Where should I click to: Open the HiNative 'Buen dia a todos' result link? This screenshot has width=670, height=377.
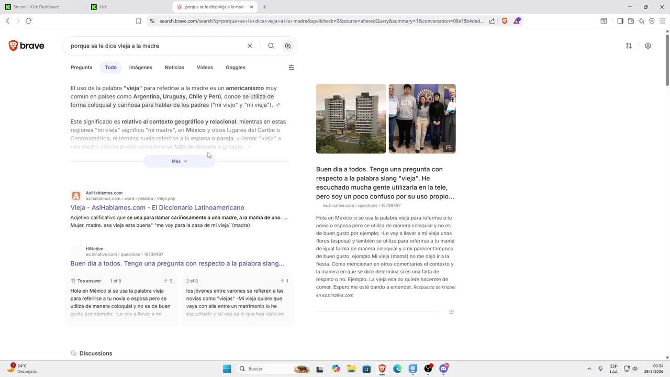pos(177,263)
